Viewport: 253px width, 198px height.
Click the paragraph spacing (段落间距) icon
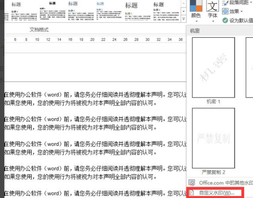point(225,3)
